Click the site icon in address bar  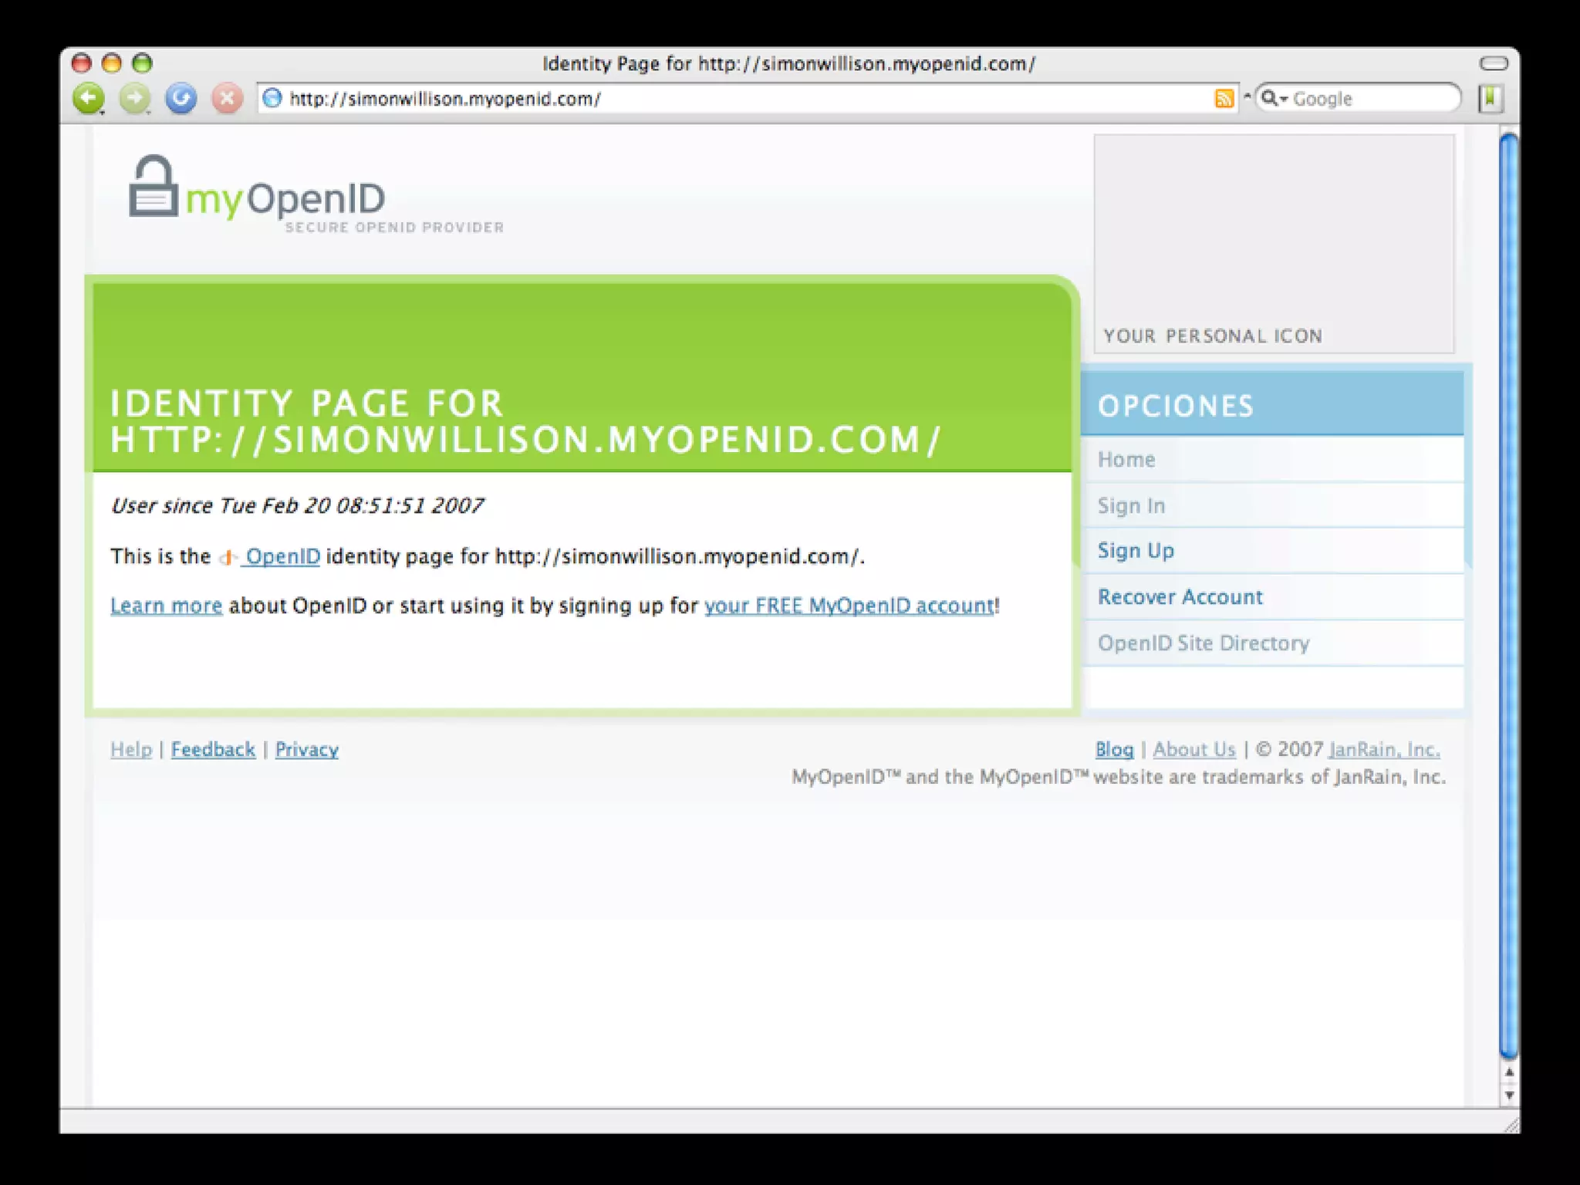(272, 99)
